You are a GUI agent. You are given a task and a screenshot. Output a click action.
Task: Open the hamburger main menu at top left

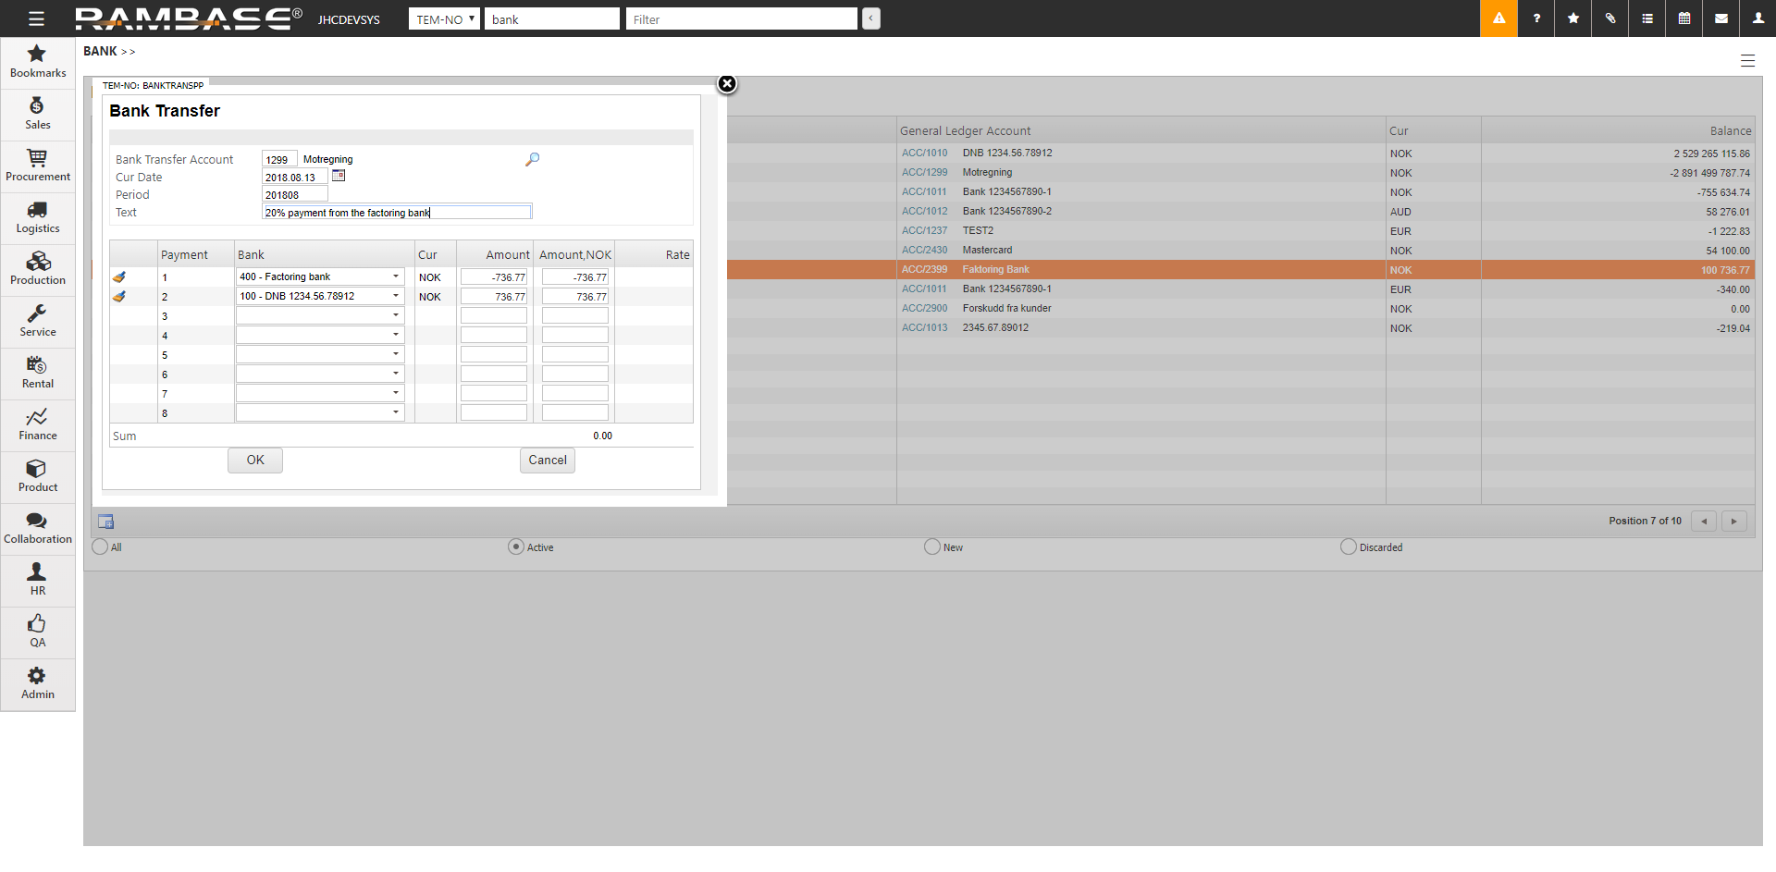36,18
